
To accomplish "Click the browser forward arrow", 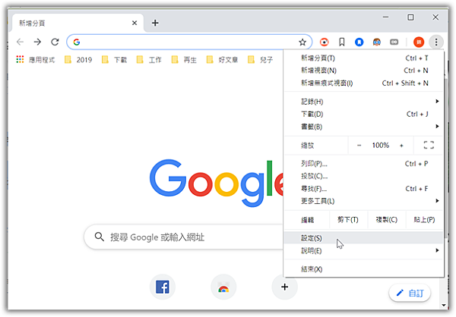I will click(x=37, y=42).
